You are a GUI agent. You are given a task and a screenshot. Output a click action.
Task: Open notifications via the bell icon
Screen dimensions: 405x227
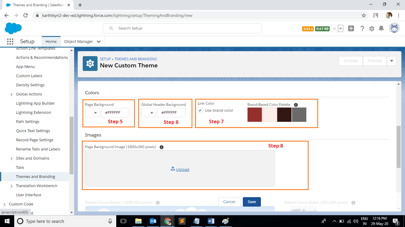coord(381,28)
